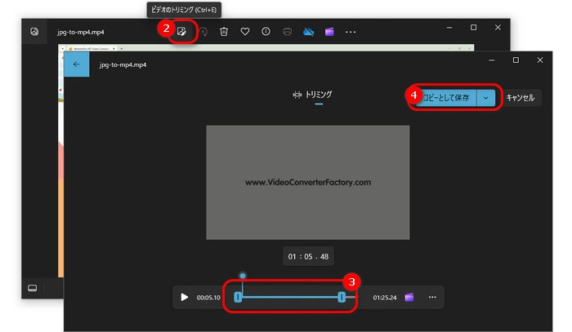This screenshot has height=332, width=572.
Task: Click the end time 01:25.24 label
Action: pos(385,298)
